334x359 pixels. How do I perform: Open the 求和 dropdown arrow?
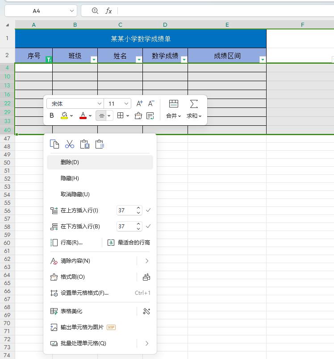click(200, 116)
